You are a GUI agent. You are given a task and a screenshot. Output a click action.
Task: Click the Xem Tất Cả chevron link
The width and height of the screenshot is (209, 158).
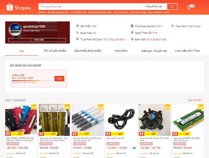[x=195, y=100]
